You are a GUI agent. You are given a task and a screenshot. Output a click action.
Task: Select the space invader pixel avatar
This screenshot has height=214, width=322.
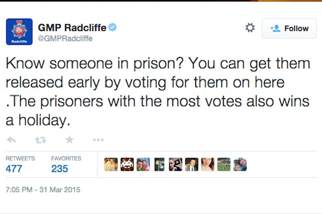tap(127, 164)
